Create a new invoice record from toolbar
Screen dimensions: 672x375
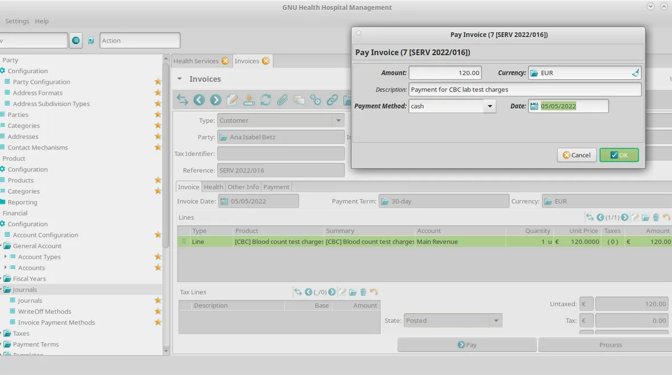[232, 100]
